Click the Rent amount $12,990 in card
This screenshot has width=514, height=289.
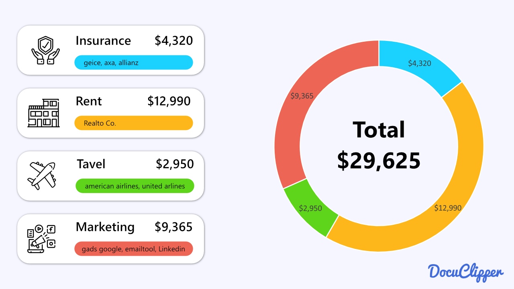click(169, 101)
